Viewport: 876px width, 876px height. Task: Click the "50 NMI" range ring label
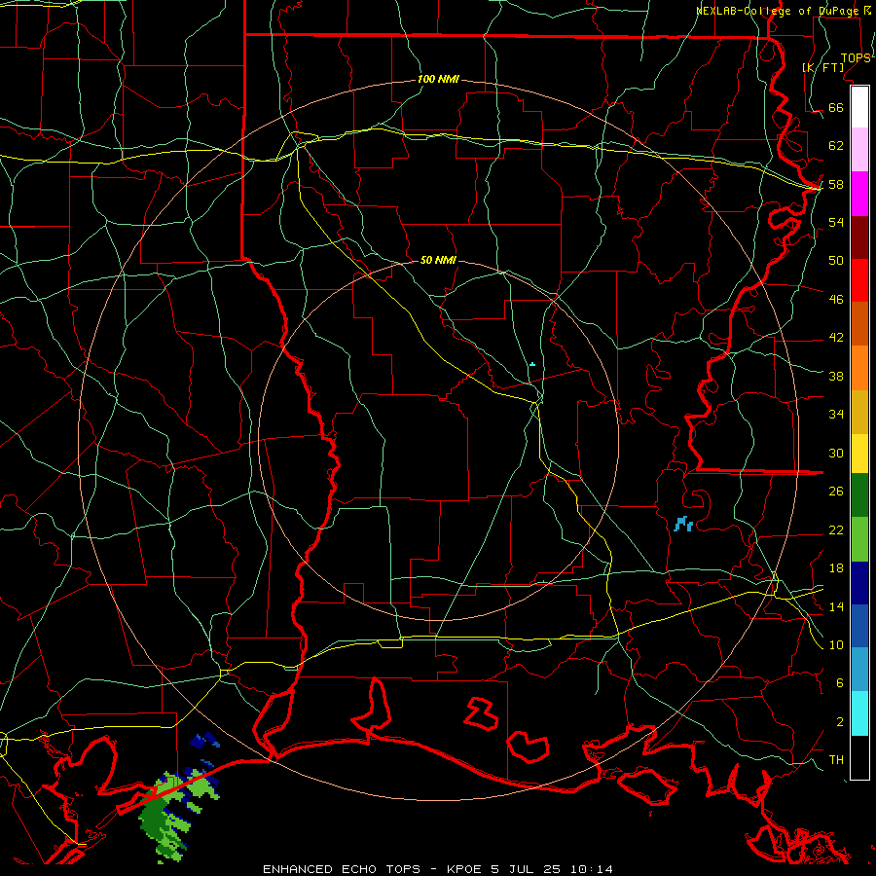tap(438, 260)
